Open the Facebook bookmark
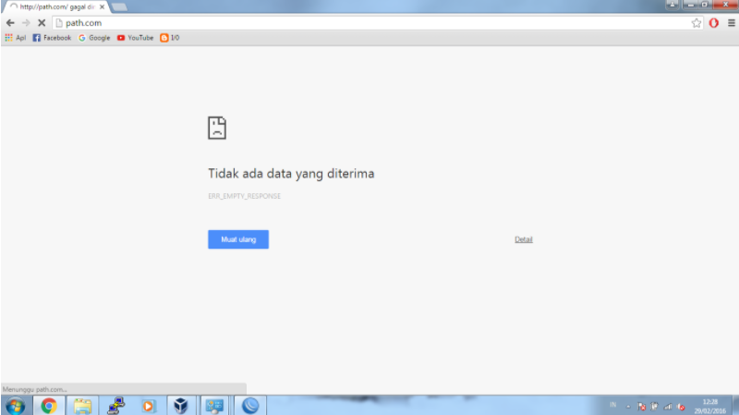Screen dimensions: 739x415 coord(52,38)
